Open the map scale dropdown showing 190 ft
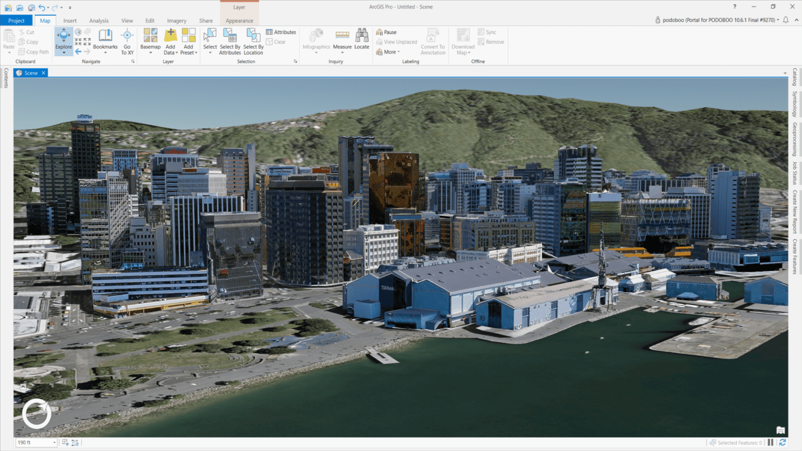 [54, 442]
